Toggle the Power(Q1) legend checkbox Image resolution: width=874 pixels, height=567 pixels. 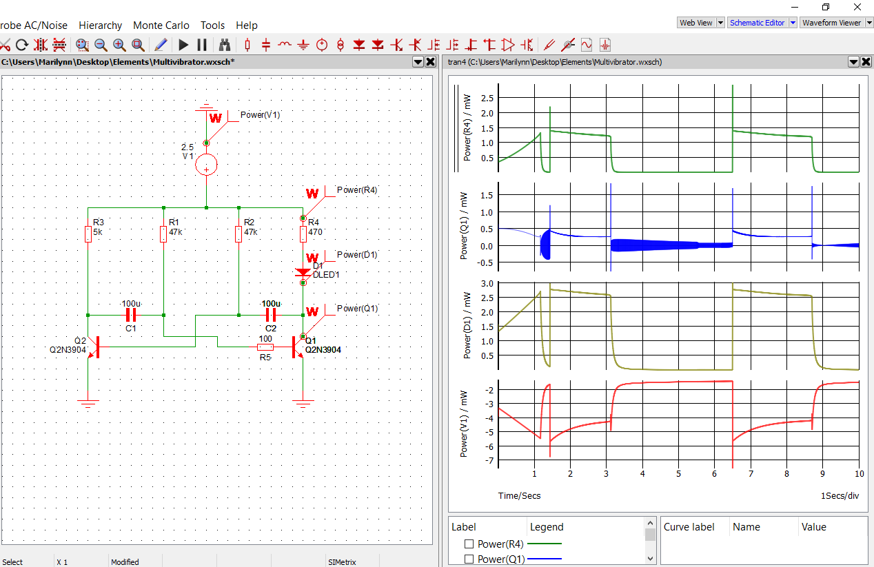469,559
